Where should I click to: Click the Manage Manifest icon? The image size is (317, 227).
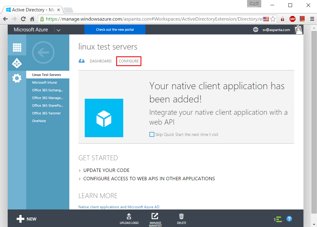[155, 216]
